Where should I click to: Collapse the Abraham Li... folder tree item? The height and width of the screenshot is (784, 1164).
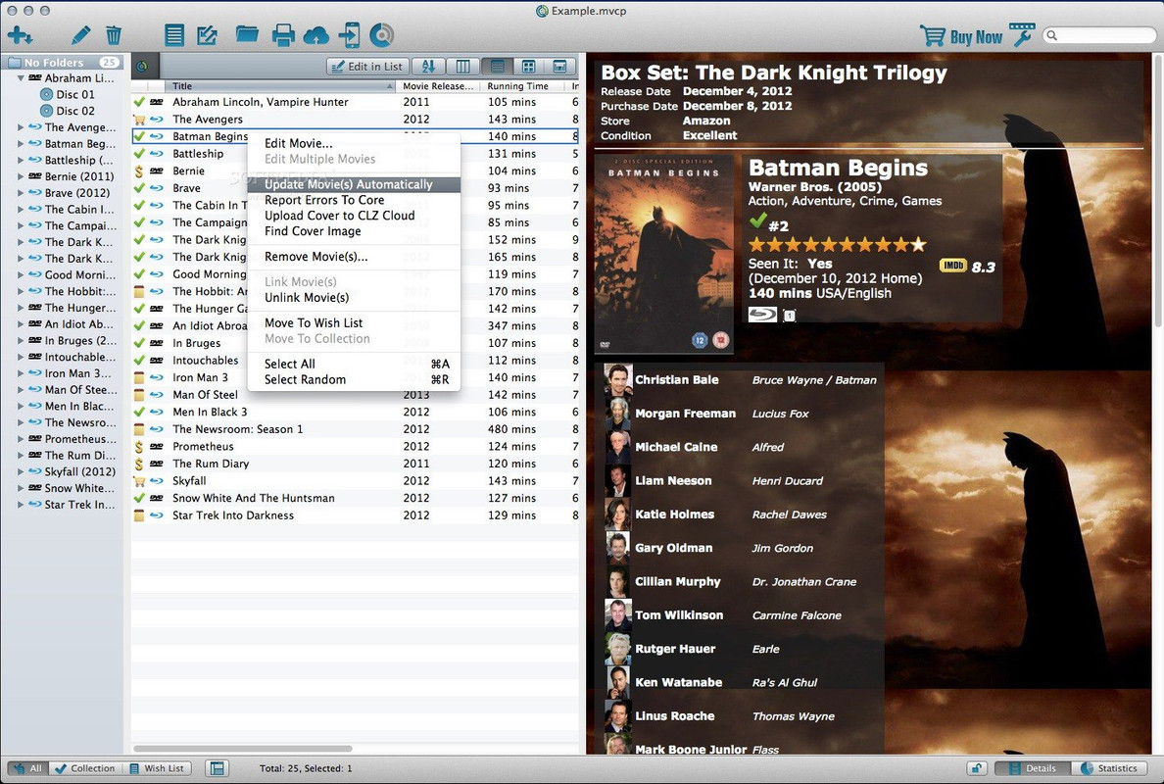click(x=21, y=78)
